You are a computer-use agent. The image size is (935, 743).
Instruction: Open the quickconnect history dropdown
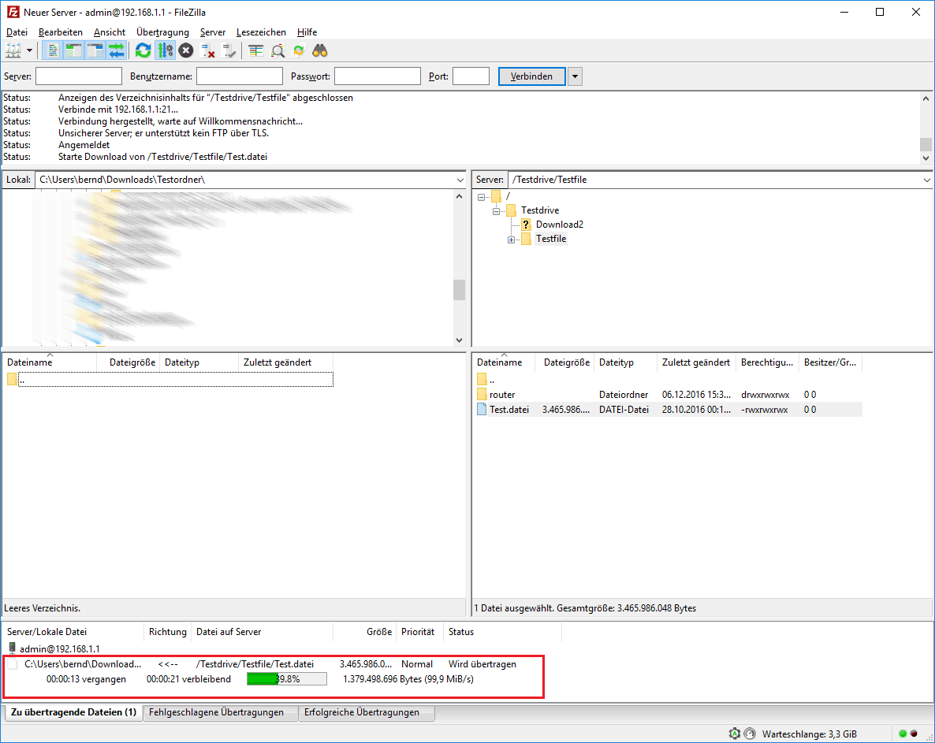[x=575, y=76]
